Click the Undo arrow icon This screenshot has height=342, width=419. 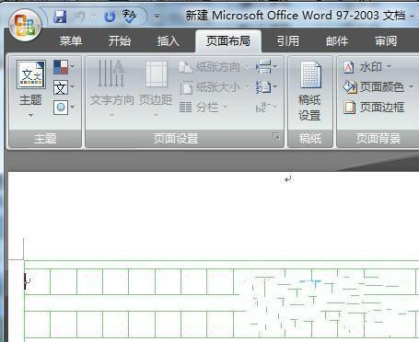pyautogui.click(x=79, y=17)
